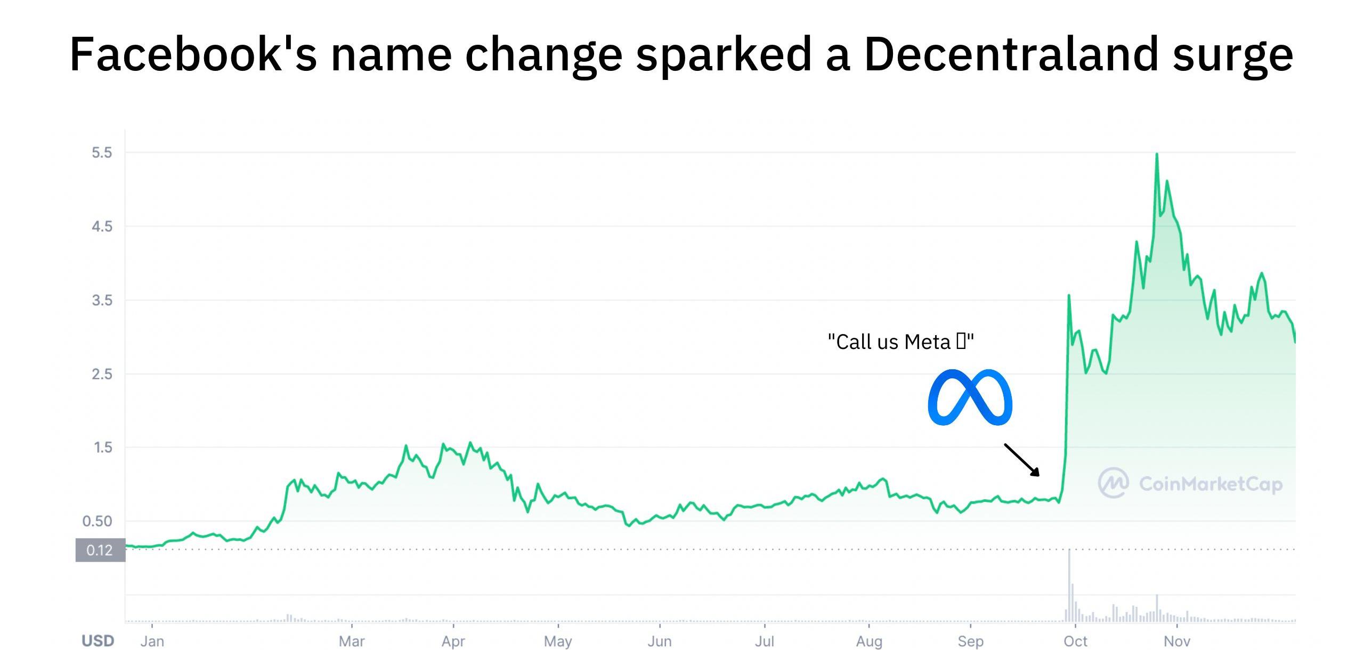Click the 0.50 price axis label
The width and height of the screenshot is (1364, 650).
tap(98, 521)
